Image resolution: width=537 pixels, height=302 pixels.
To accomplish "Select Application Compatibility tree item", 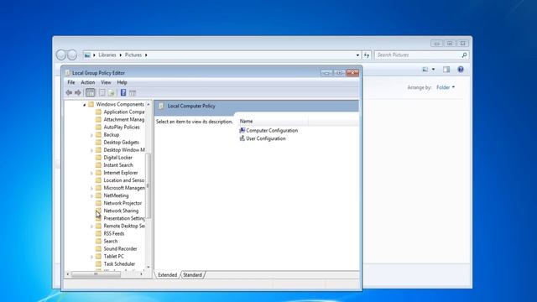I will pyautogui.click(x=124, y=112).
